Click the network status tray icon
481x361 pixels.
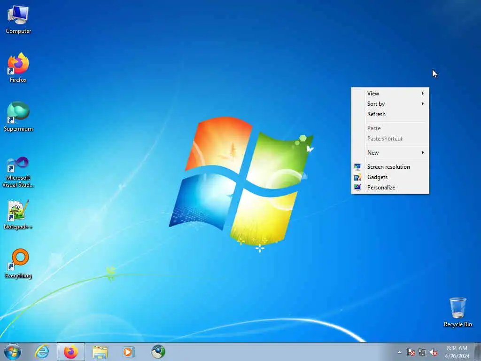(422, 352)
